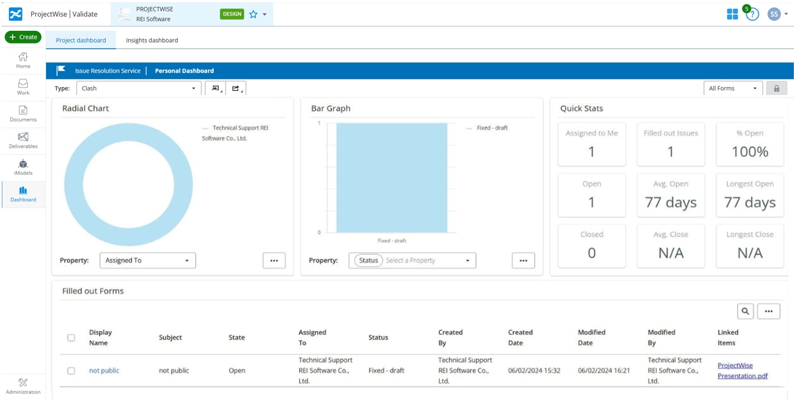Click the green Create button
The width and height of the screenshot is (794, 400).
coord(23,37)
